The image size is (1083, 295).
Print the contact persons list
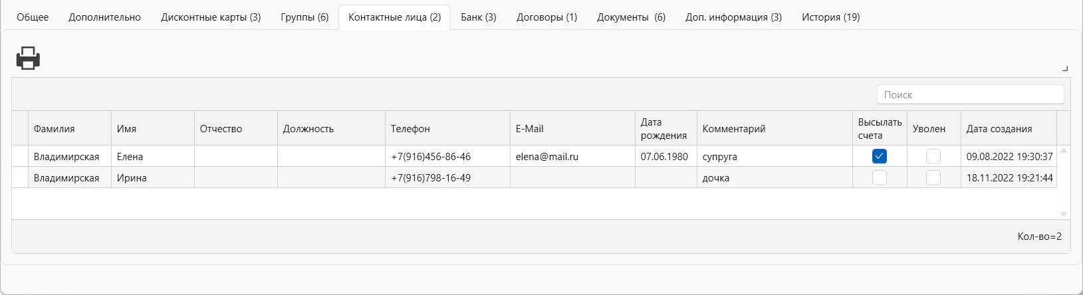[28, 58]
